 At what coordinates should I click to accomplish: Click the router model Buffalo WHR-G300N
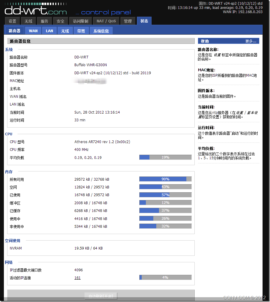click(90, 65)
